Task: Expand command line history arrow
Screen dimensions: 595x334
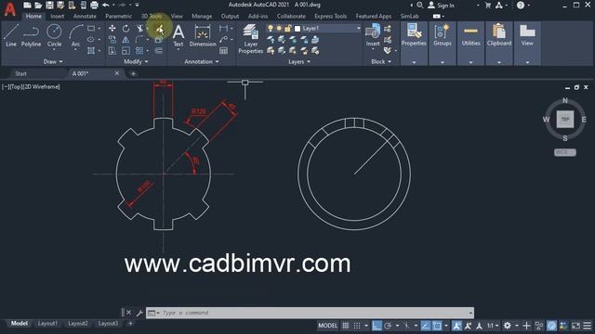Action: pyautogui.click(x=470, y=313)
